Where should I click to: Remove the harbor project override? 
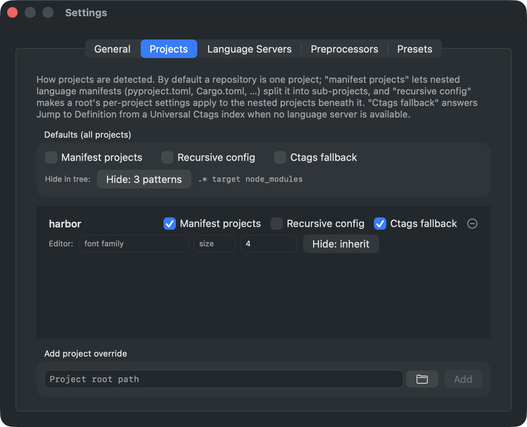(472, 224)
